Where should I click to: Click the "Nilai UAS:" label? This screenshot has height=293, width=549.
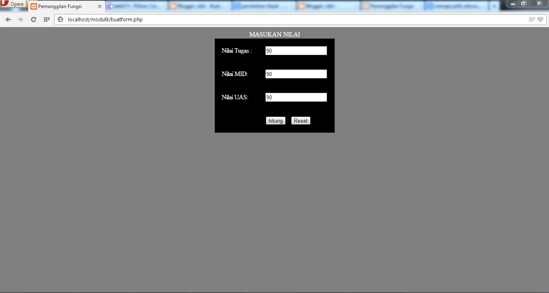[235, 97]
